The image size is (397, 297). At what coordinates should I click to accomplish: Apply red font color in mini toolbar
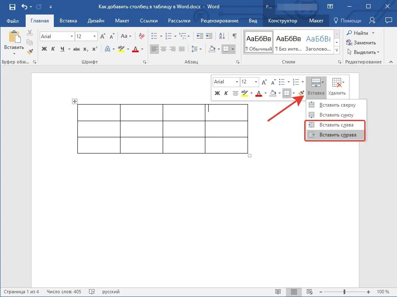tap(258, 93)
